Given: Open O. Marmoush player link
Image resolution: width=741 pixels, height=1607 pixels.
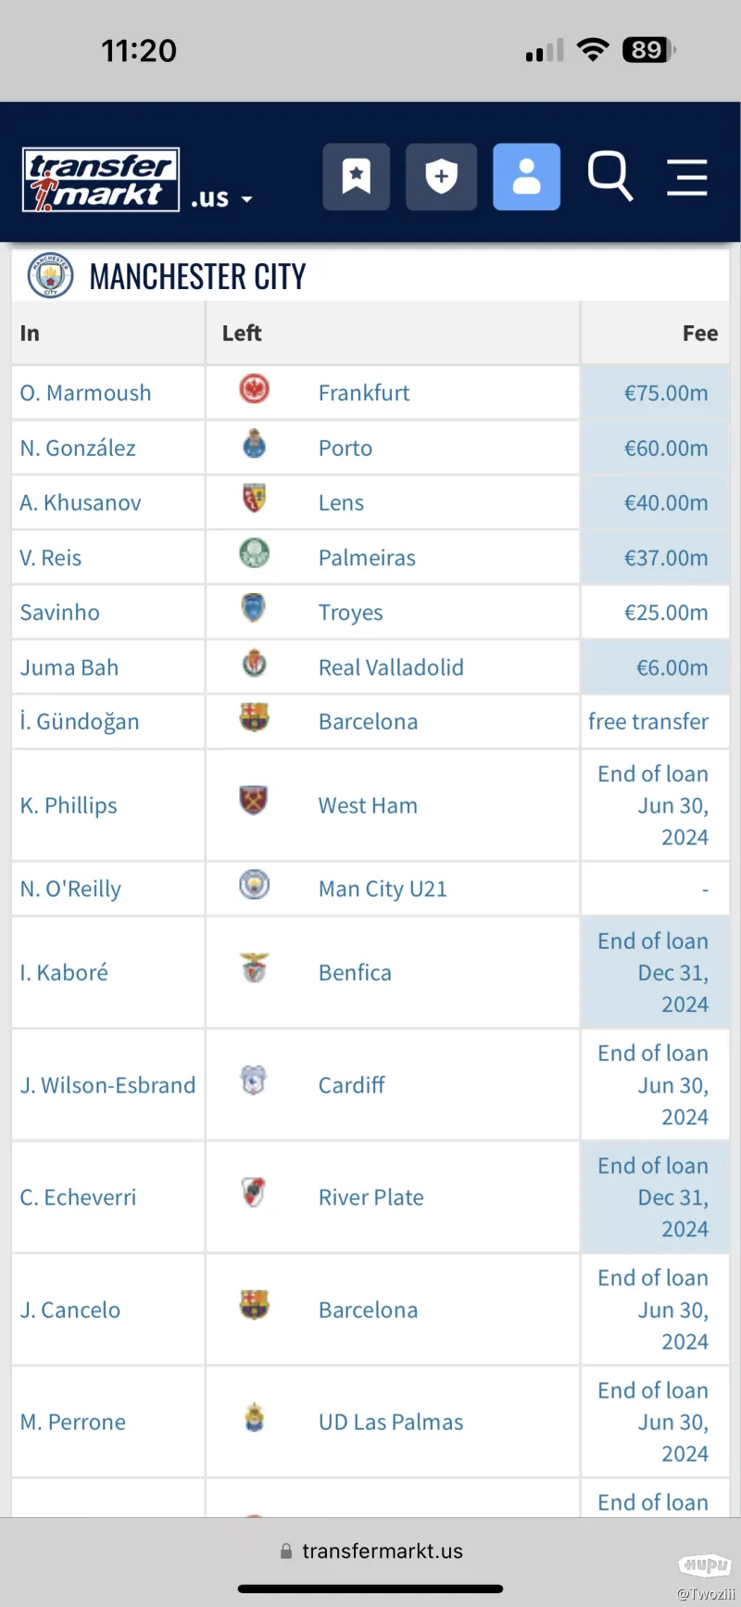Looking at the screenshot, I should tap(85, 393).
